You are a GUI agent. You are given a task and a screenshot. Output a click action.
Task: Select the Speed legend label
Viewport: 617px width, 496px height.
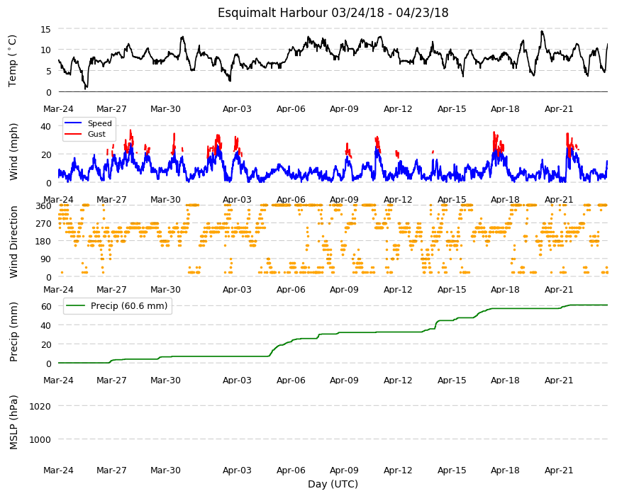point(99,123)
